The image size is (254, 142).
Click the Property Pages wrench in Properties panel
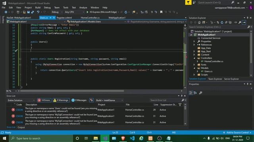click(x=200, y=93)
